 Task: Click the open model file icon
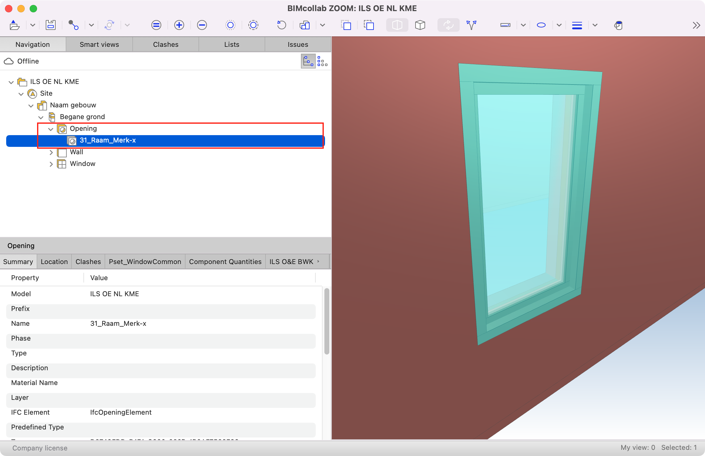tap(15, 25)
